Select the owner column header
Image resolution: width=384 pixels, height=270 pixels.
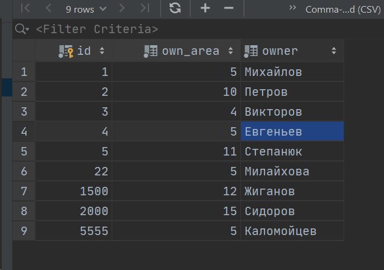pos(292,51)
